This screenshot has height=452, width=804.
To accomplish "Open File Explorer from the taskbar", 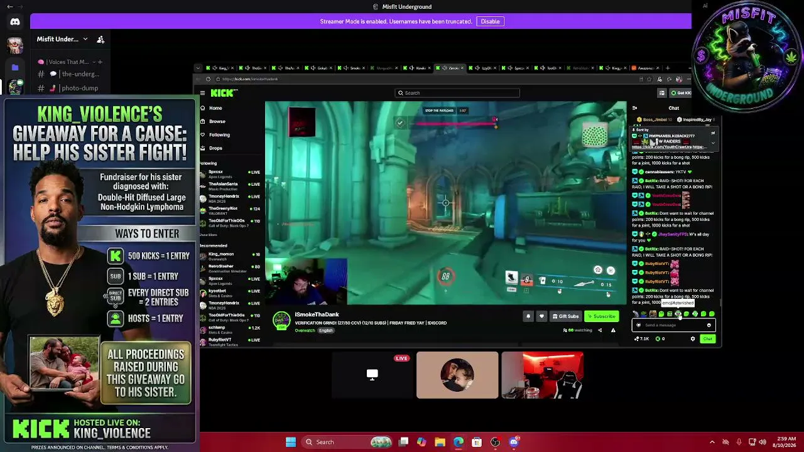I will pyautogui.click(x=440, y=442).
